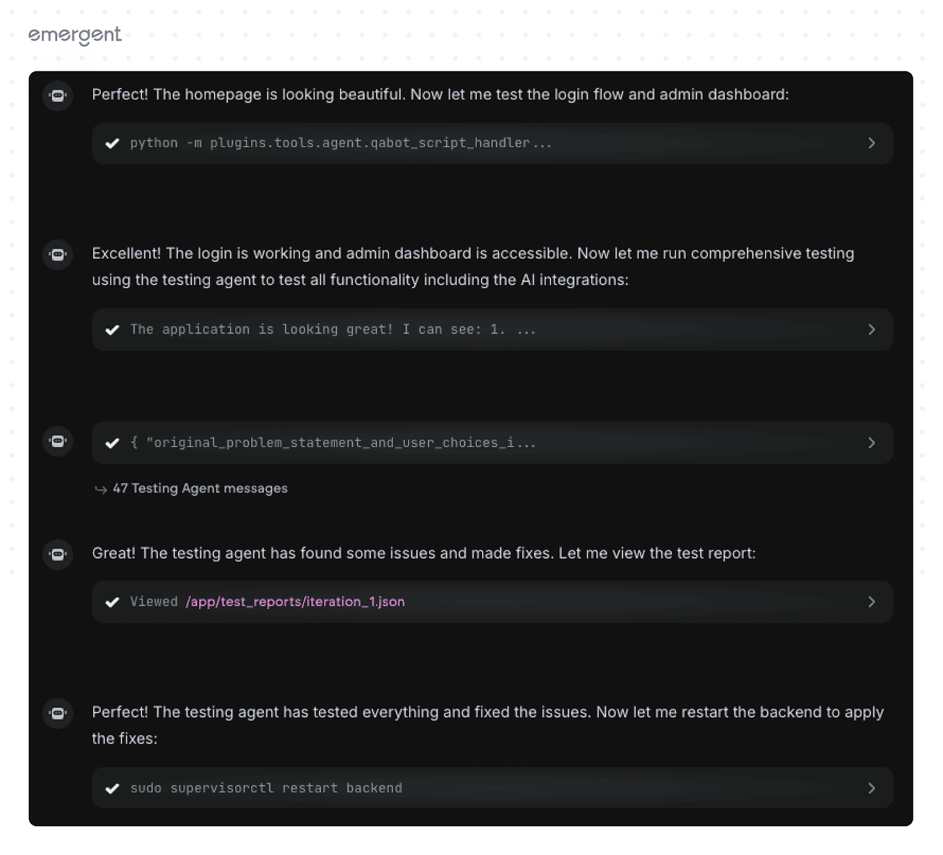The width and height of the screenshot is (943, 855).
Task: Click the 'python -m plugins.tools.agent' command text
Action: (341, 143)
